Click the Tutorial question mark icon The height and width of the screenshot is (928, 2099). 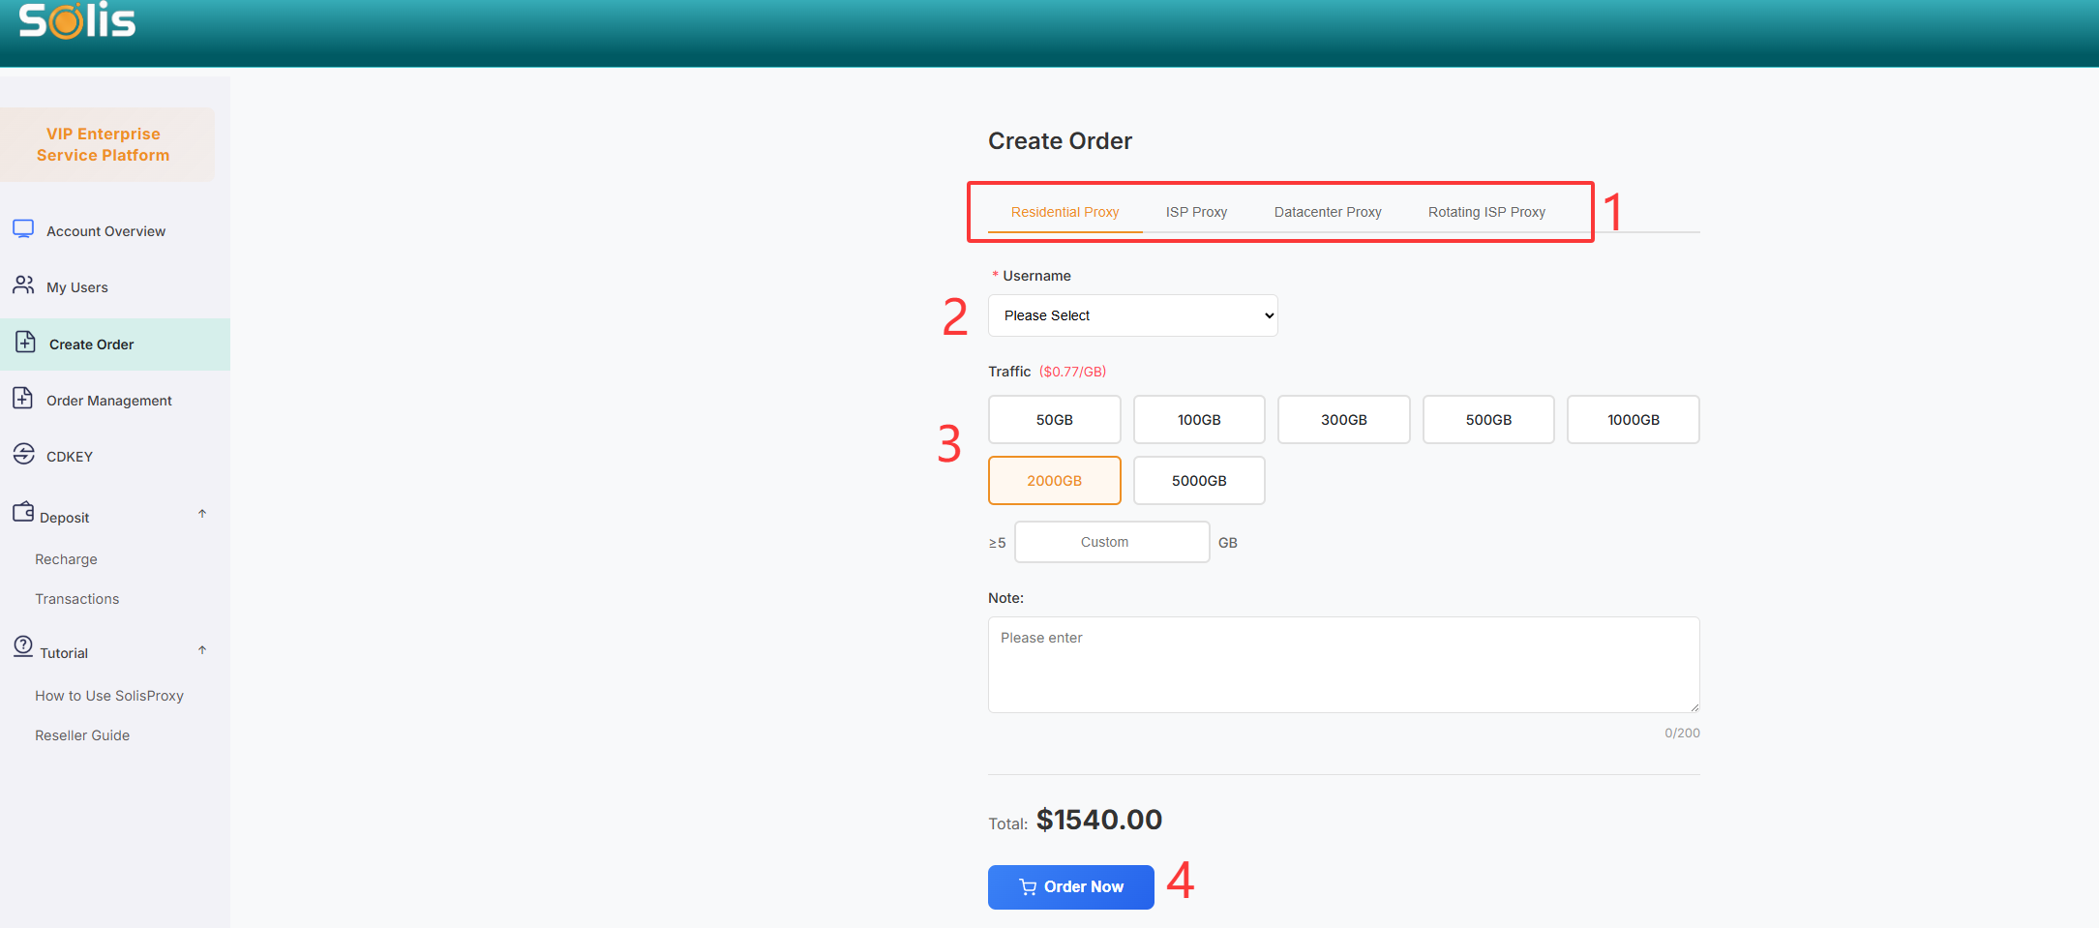23,646
